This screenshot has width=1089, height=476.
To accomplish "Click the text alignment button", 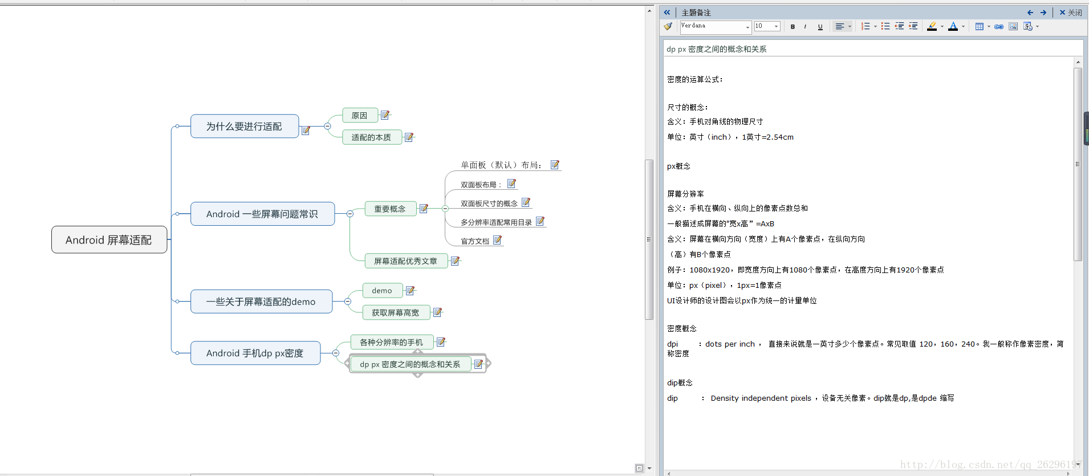I will coord(840,26).
